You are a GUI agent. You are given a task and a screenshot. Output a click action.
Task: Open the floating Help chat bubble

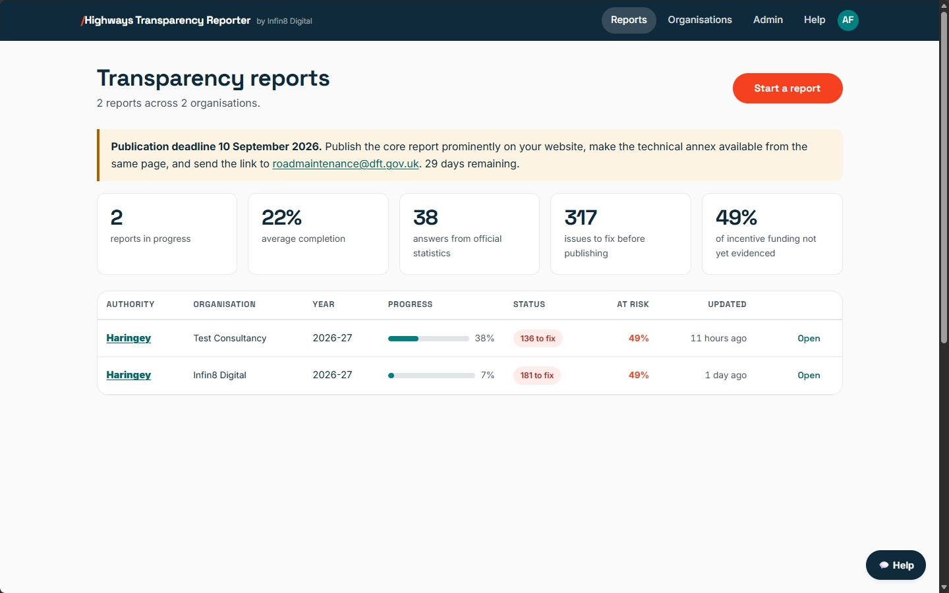[x=896, y=565]
